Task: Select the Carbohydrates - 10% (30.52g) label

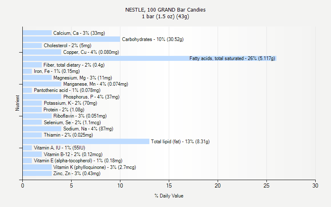Action: click(153, 39)
